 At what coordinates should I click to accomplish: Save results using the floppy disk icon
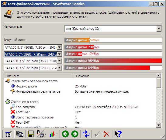click(x=31, y=134)
